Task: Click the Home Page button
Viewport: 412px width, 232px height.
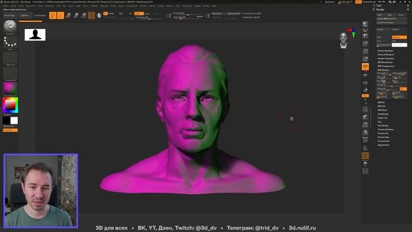Action: [10, 15]
